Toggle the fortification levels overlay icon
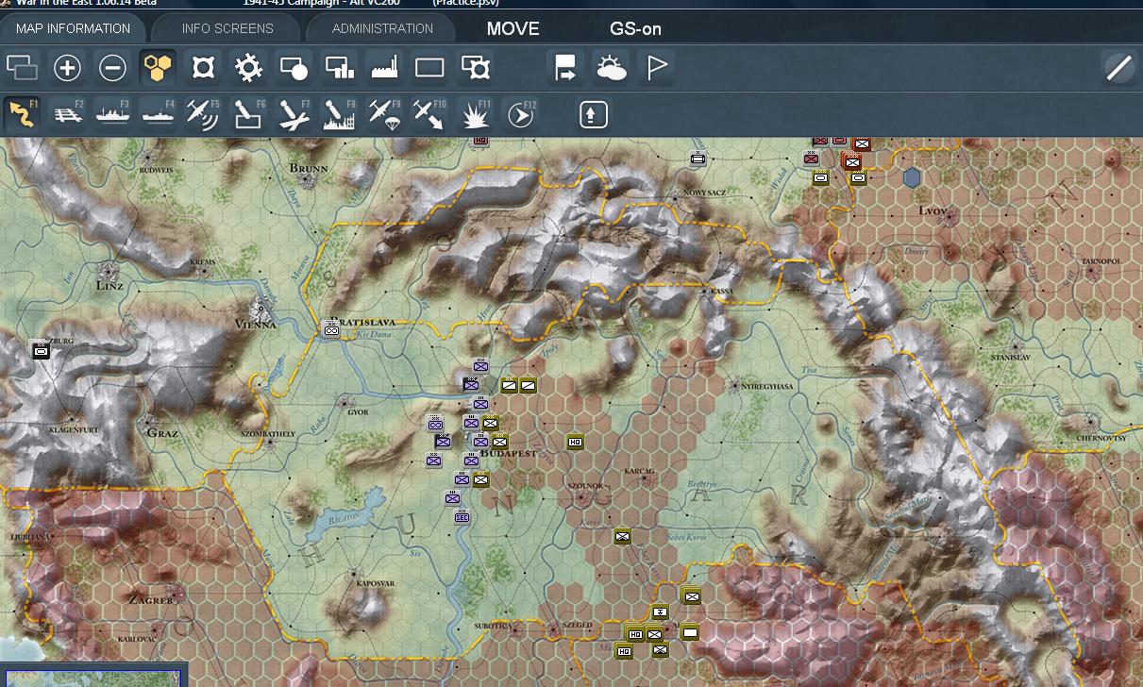The width and height of the screenshot is (1143, 687). tap(203, 67)
